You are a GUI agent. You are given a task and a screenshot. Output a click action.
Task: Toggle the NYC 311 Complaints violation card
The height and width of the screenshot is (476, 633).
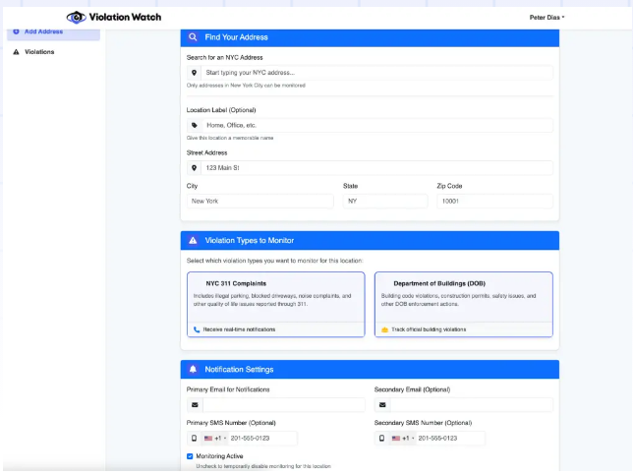point(275,303)
